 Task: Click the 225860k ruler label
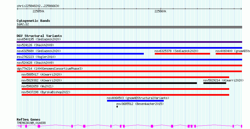161,11
